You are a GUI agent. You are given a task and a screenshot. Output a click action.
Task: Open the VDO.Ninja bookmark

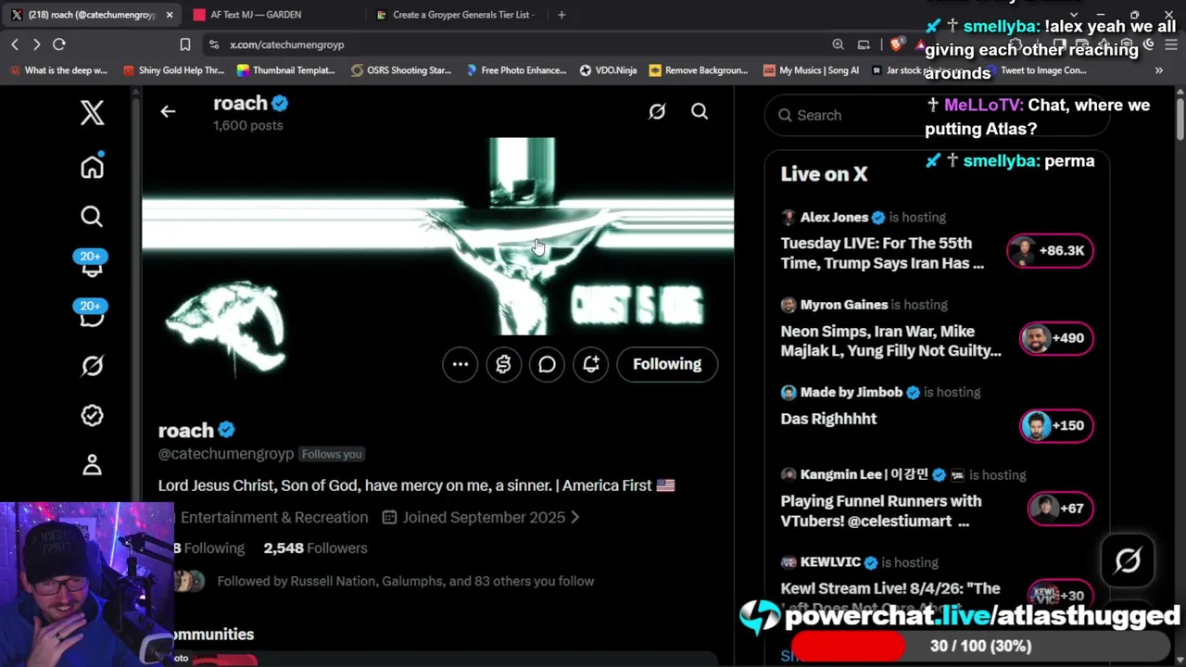[608, 70]
